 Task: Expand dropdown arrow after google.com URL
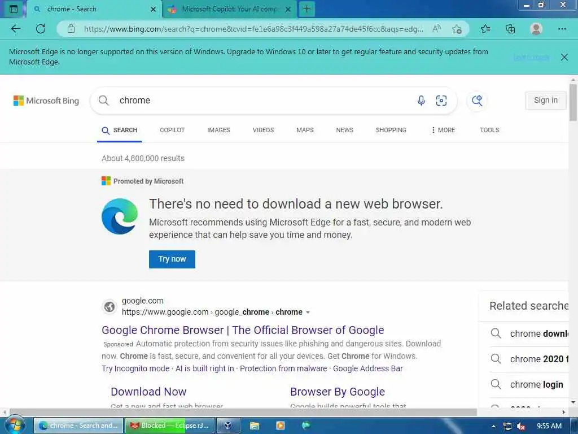tap(308, 313)
